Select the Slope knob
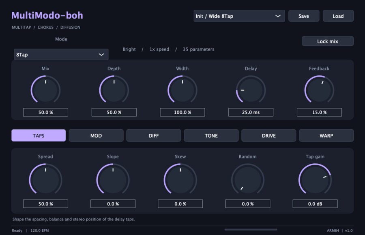The width and height of the screenshot is (365, 235). click(x=113, y=179)
